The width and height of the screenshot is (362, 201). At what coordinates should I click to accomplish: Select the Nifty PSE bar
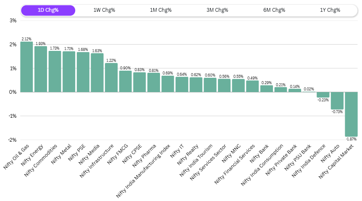(83, 72)
